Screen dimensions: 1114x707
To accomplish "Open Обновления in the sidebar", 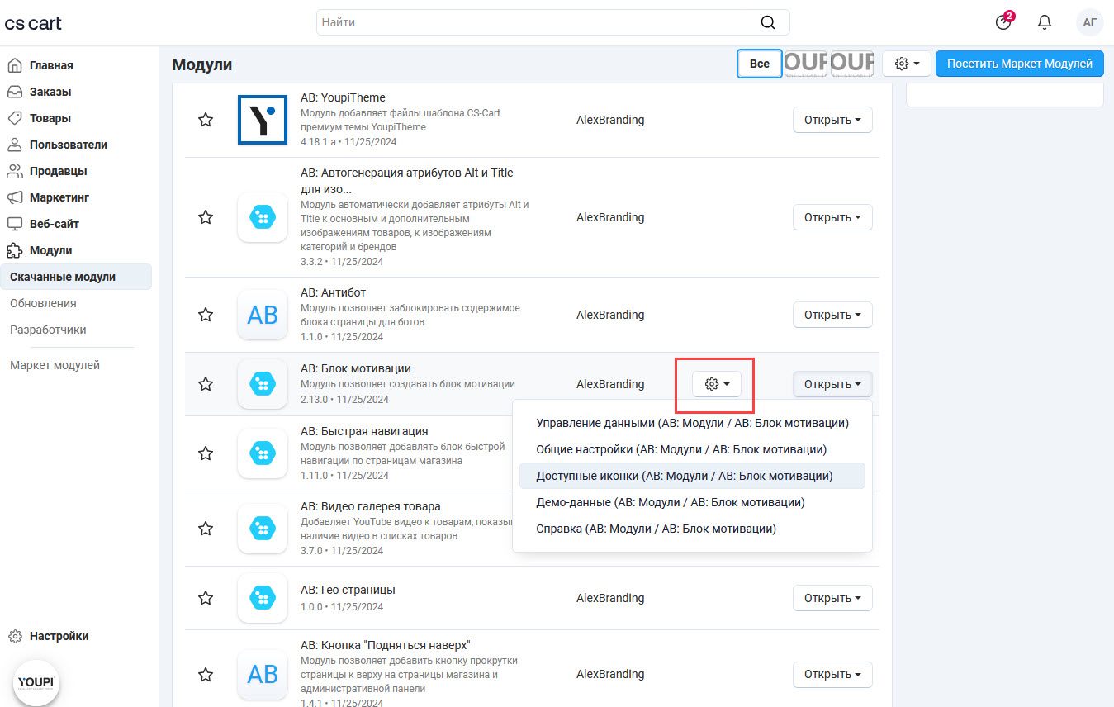I will [43, 303].
